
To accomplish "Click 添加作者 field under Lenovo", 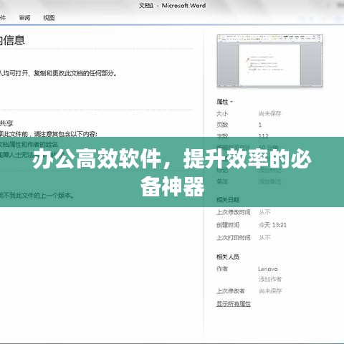I will 270,279.
